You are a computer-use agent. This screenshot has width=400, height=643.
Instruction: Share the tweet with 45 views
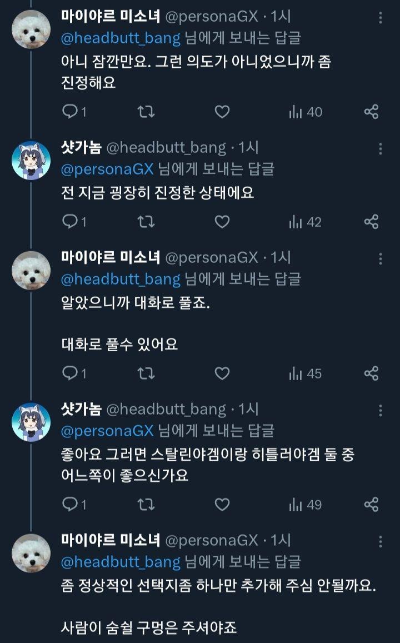pos(371,373)
